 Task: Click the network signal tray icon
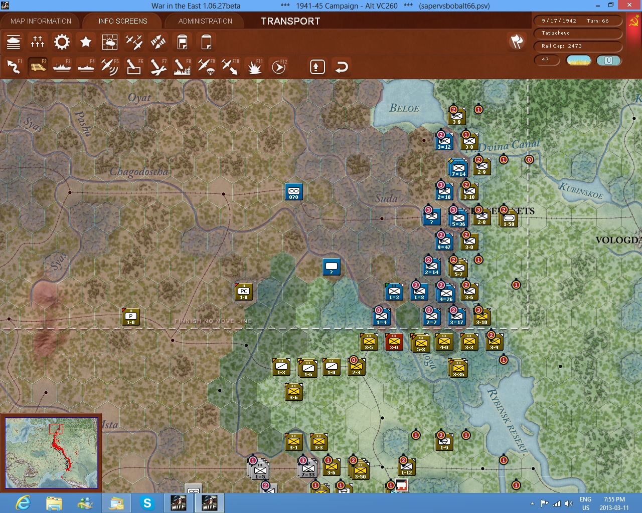pos(556,503)
